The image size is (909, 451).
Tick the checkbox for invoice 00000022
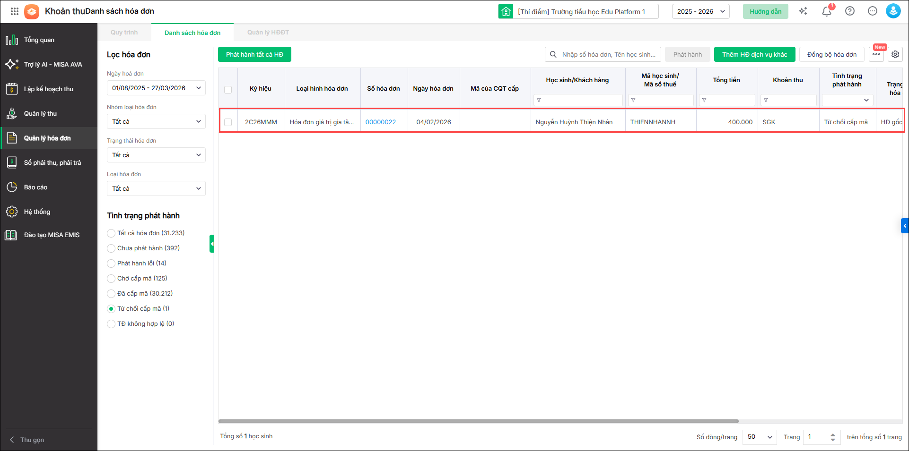228,122
